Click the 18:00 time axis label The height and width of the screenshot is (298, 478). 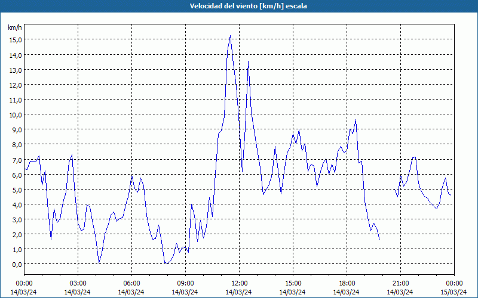pyautogui.click(x=347, y=284)
